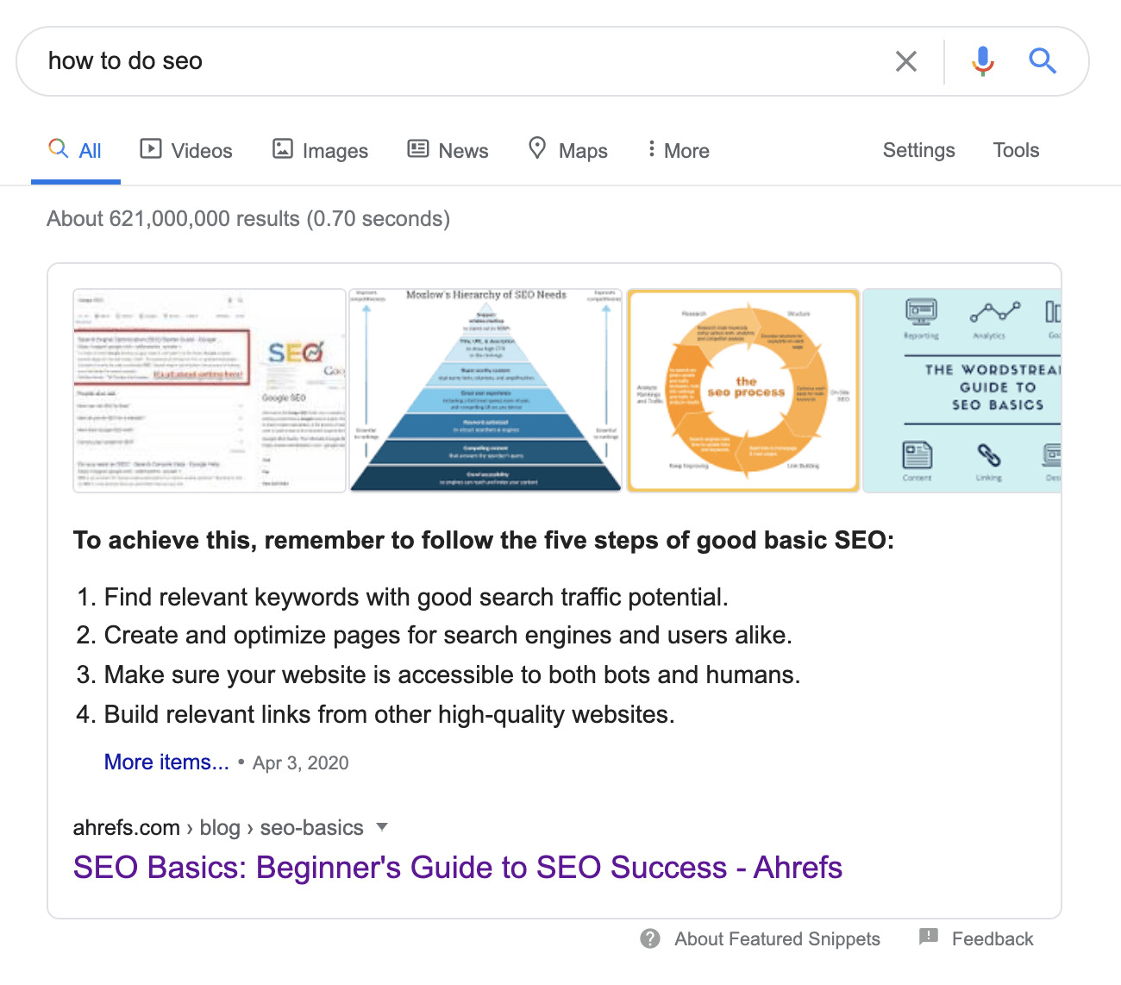This screenshot has width=1121, height=985.
Task: Switch to the Images tab
Action: (320, 151)
